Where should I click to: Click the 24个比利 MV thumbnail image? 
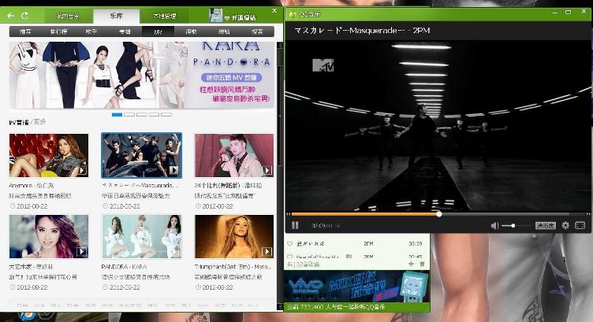[x=234, y=155]
